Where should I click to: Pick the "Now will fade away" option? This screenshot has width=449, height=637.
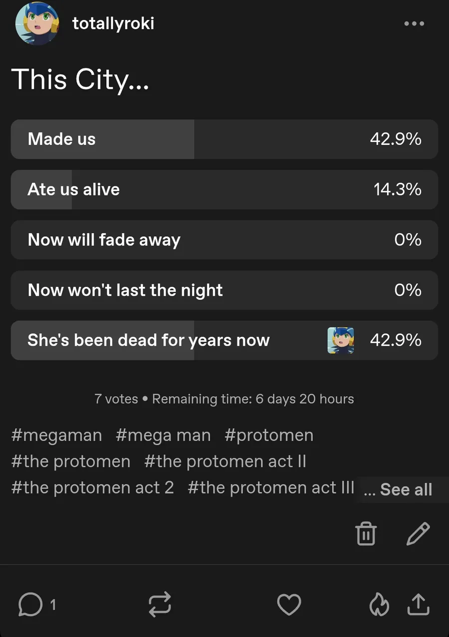(x=224, y=240)
